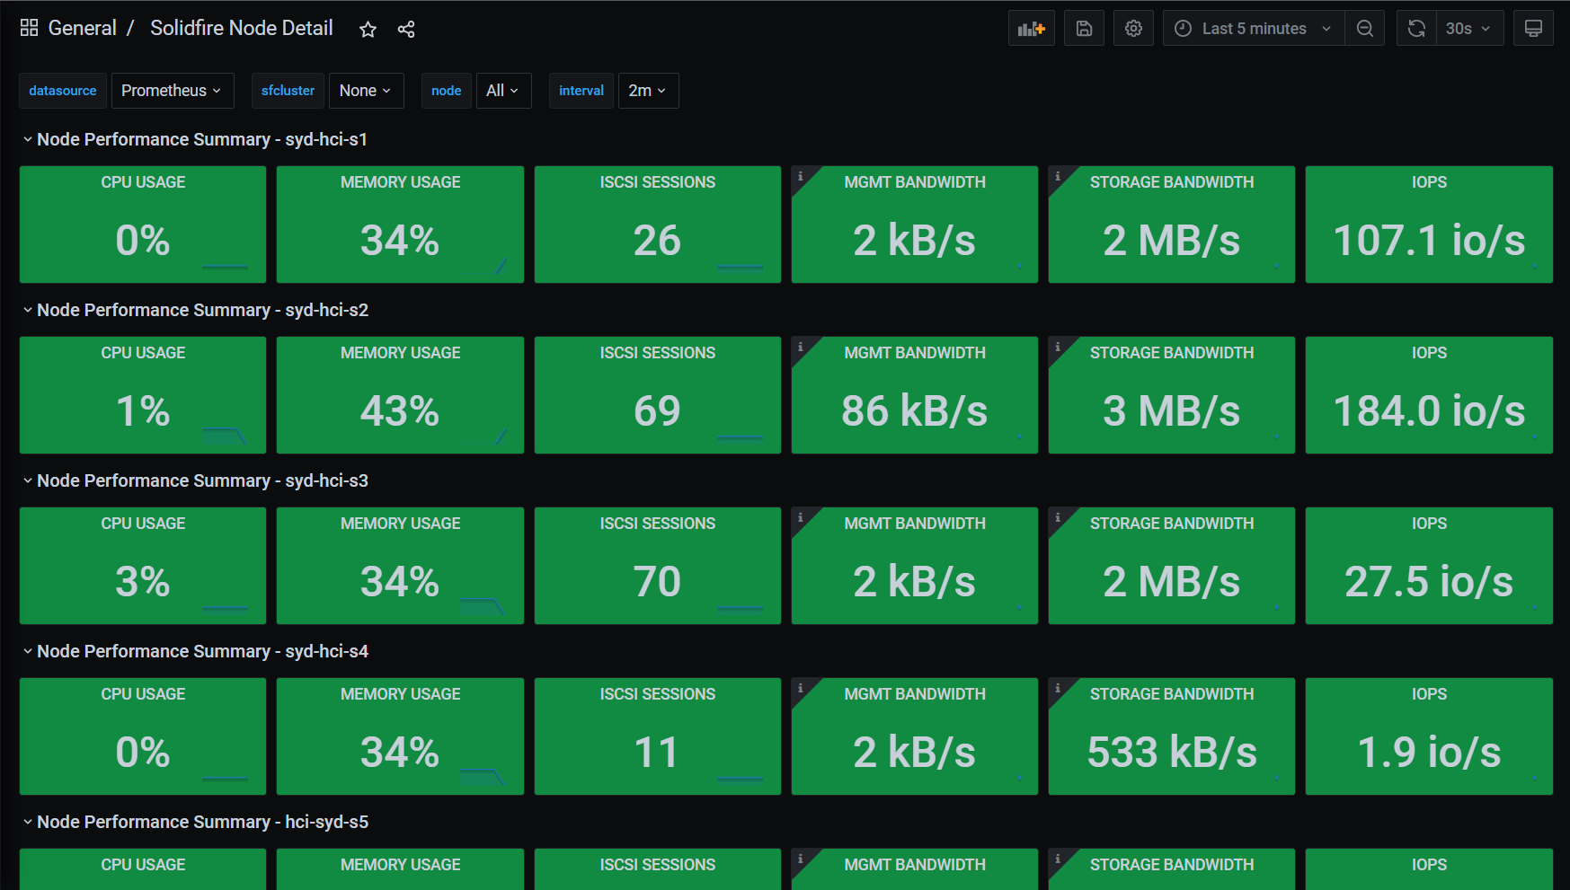Show info for syd-hci-s1 MGMT Bandwidth
The image size is (1570, 890).
[x=800, y=176]
